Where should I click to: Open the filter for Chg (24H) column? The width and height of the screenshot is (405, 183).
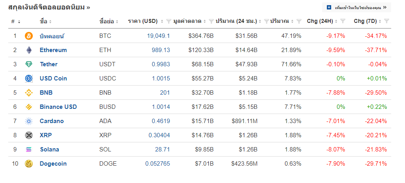coord(343,21)
